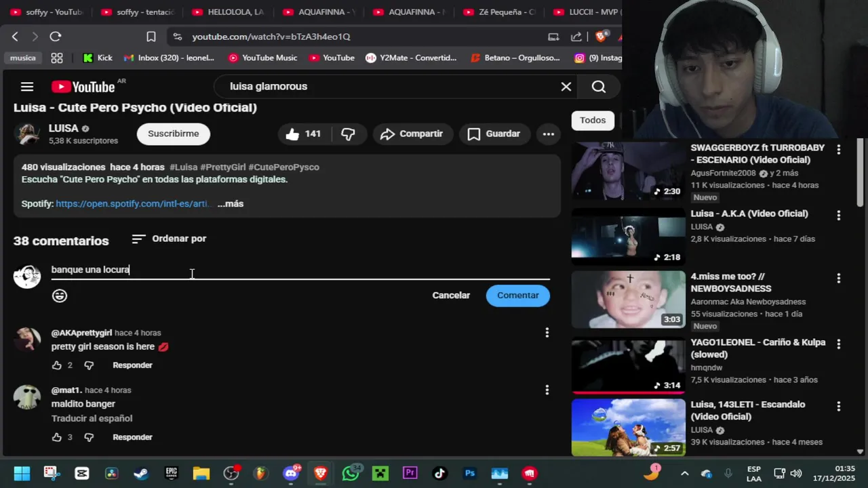Run the search with the magnifier icon

click(x=599, y=86)
